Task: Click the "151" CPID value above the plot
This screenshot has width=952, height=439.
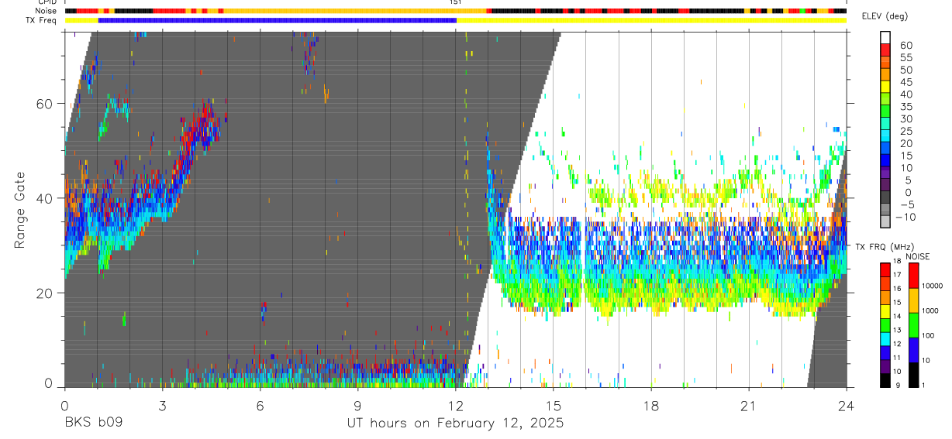Action: tap(455, 2)
